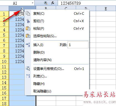Select row 18 header

(x=4, y=104)
